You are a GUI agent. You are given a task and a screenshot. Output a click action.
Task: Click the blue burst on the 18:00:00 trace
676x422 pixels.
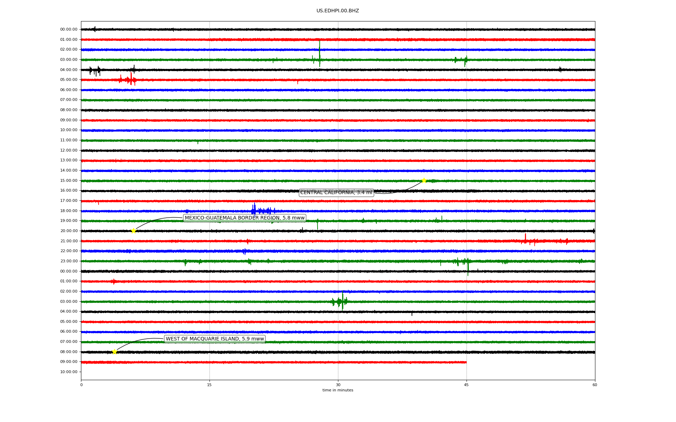pos(254,211)
